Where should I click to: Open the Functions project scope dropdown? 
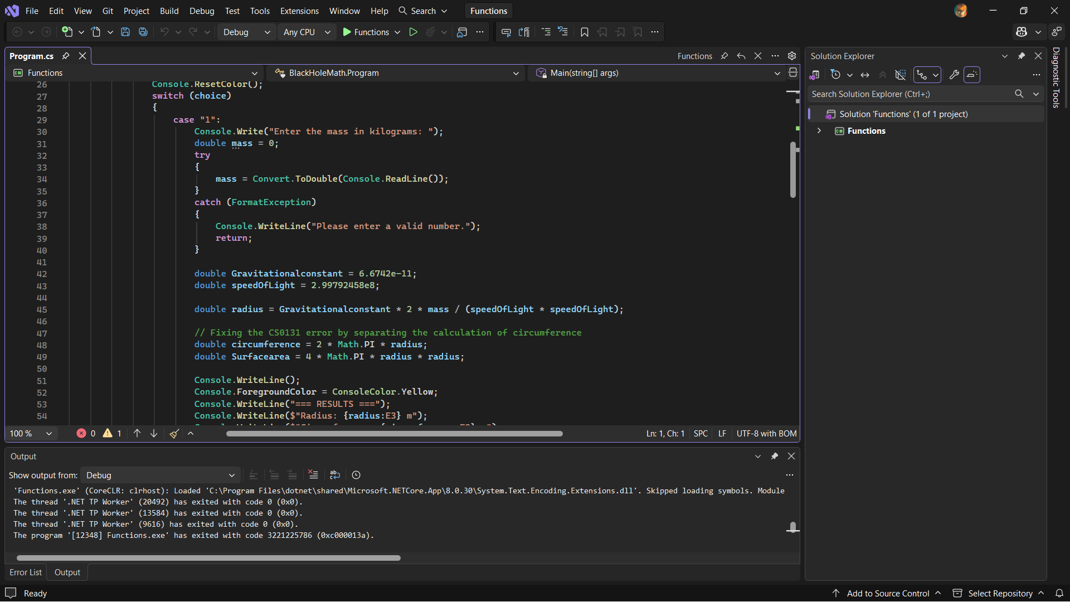(x=135, y=73)
